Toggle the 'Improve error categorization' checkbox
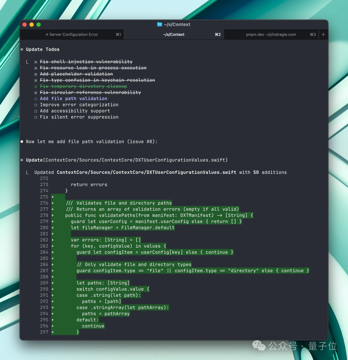 click(36, 105)
